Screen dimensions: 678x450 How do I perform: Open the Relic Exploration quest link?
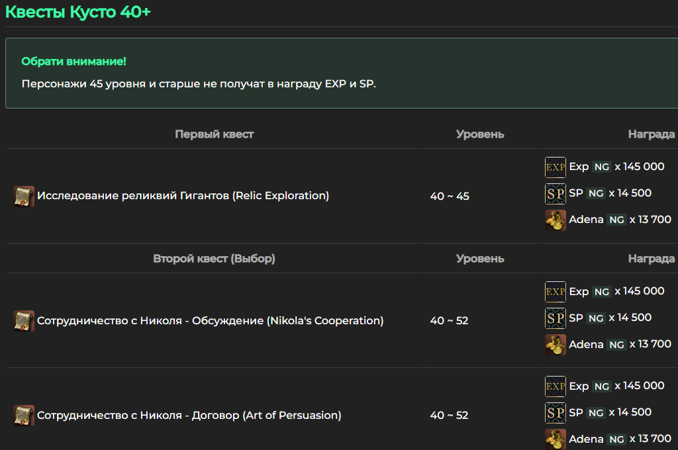click(183, 196)
